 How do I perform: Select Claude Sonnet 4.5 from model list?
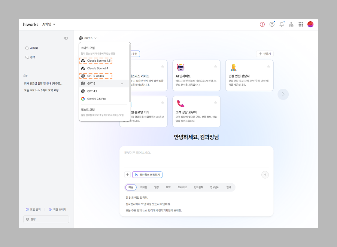[x=98, y=61]
